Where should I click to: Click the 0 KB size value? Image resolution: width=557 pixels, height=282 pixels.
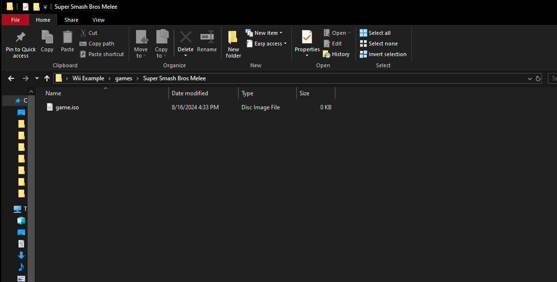[x=326, y=107]
